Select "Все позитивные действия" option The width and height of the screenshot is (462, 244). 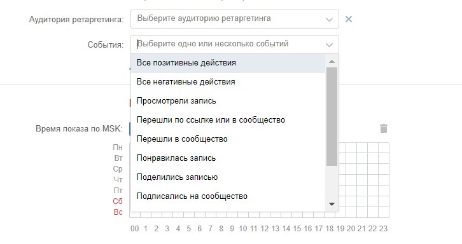point(228,63)
